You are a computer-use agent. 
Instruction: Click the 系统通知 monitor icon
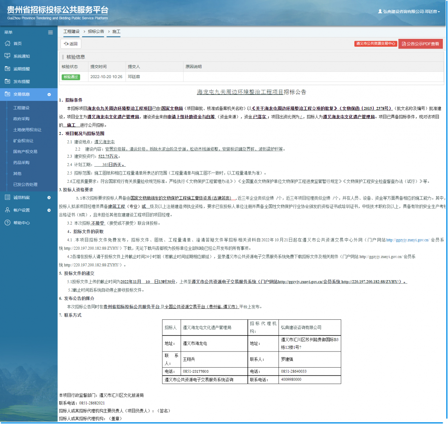(7, 56)
